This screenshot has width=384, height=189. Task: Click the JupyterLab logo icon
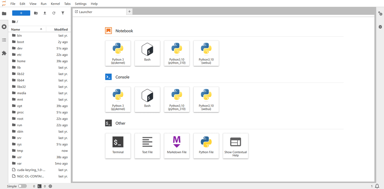[4, 4]
